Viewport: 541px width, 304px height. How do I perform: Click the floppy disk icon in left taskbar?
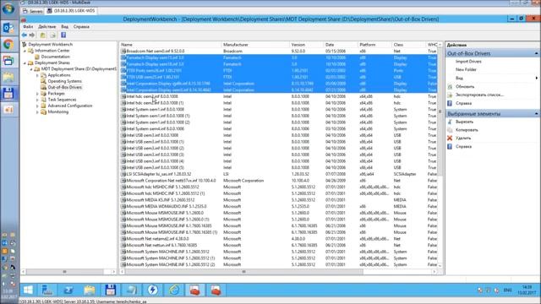(x=8, y=94)
